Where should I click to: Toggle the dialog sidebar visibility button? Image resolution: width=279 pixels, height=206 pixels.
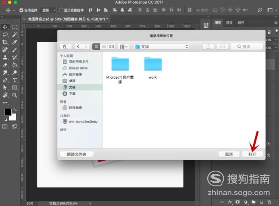(66, 47)
